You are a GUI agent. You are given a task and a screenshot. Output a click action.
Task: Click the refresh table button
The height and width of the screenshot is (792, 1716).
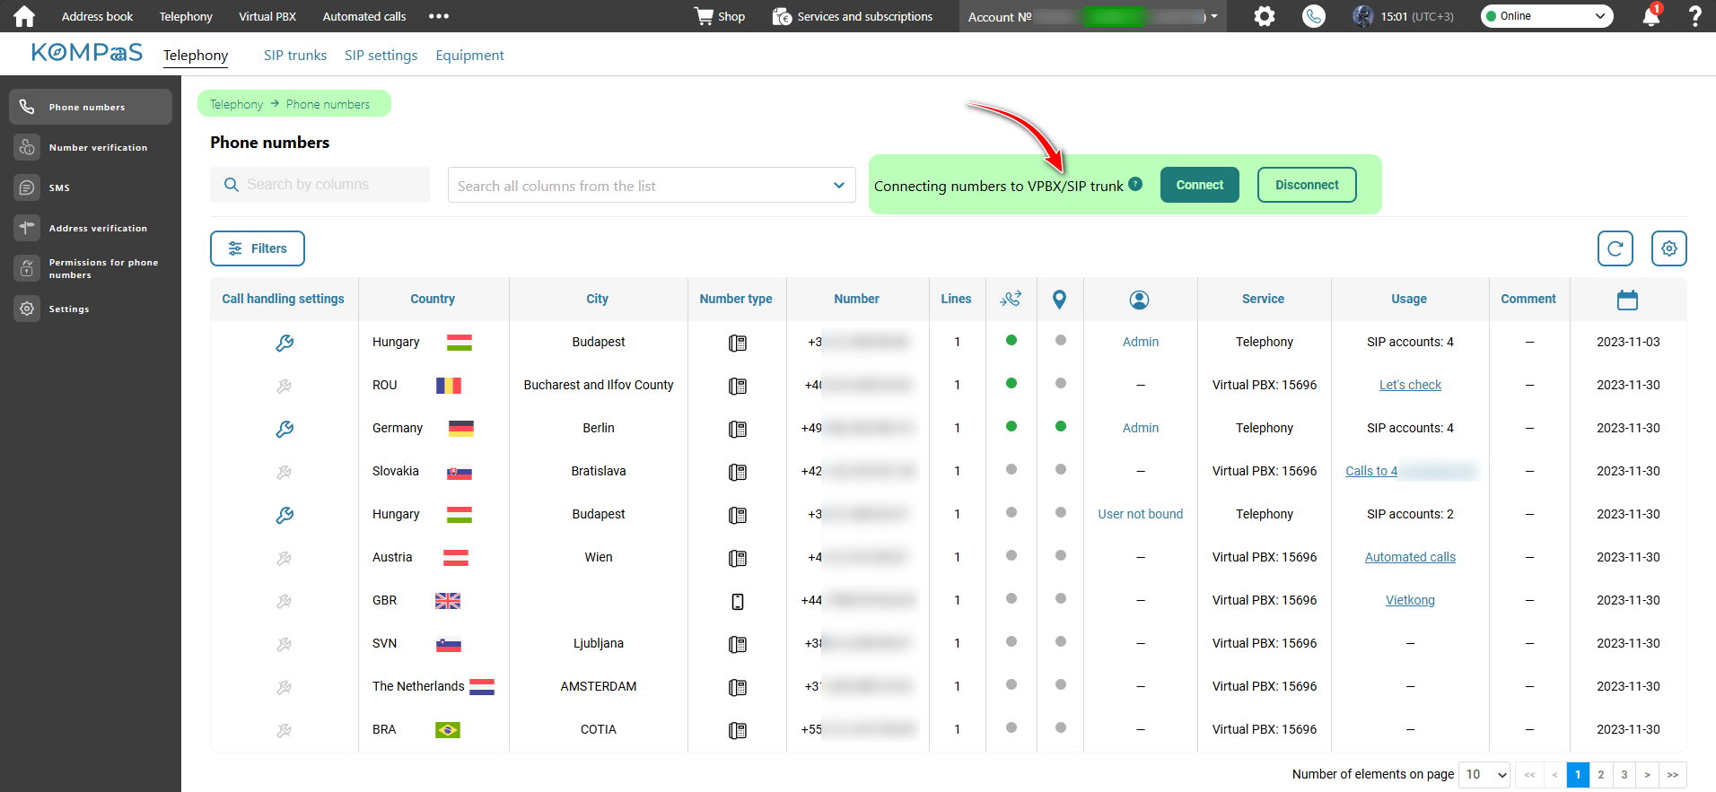(1615, 248)
